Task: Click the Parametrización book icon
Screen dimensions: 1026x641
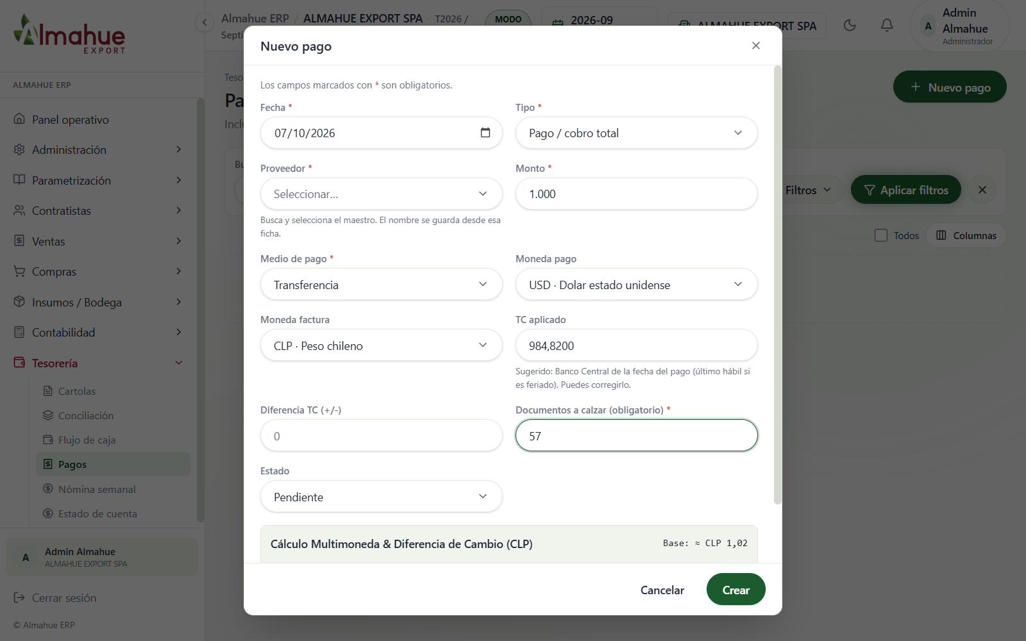Action: (19, 180)
